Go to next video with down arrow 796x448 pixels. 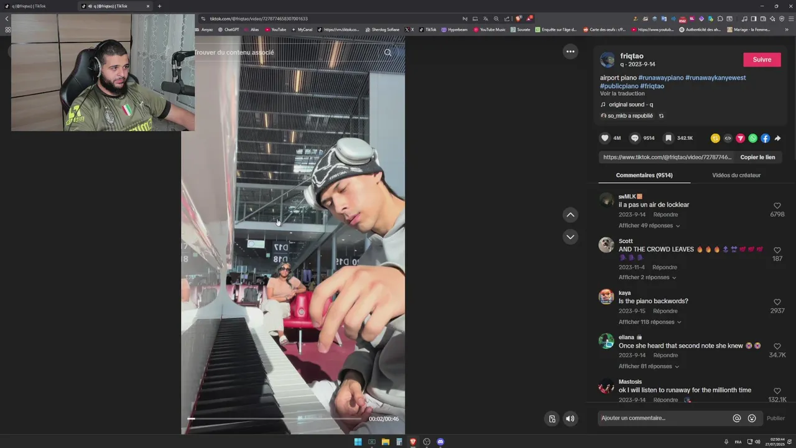pyautogui.click(x=570, y=236)
